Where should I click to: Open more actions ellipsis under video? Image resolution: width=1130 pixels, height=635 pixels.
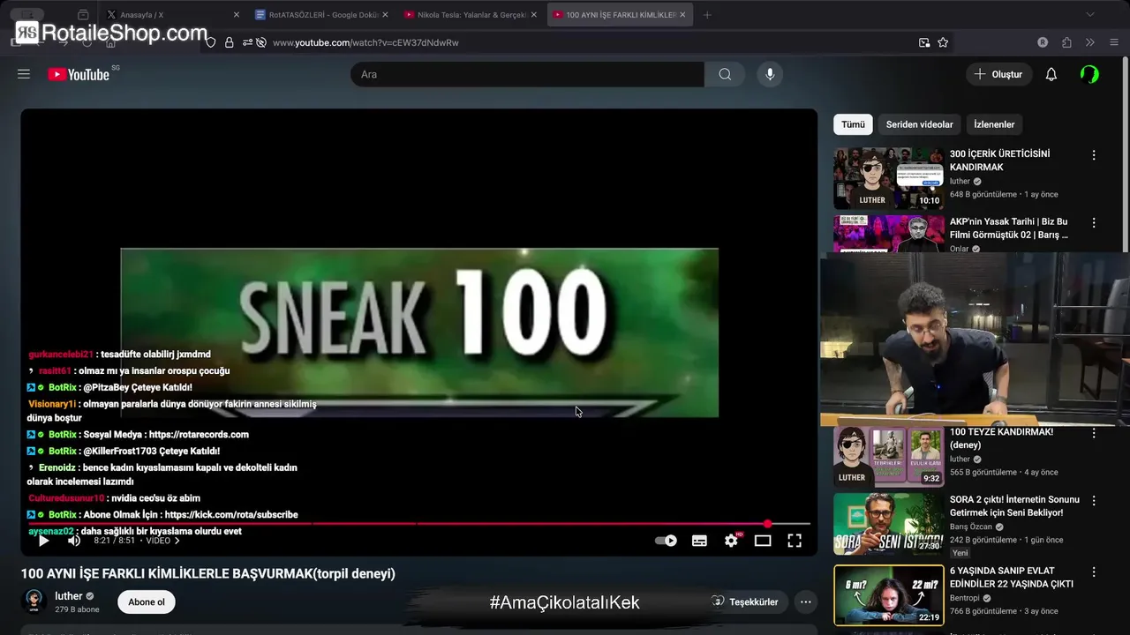pyautogui.click(x=805, y=602)
